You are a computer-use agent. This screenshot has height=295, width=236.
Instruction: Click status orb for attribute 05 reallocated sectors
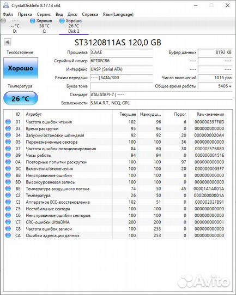[x=8, y=142]
